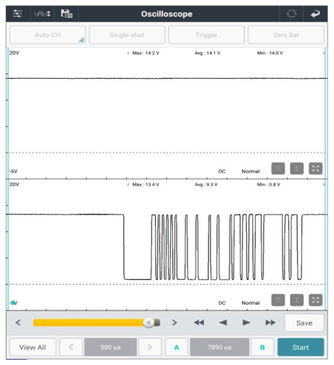Expand top channel to fullscreen
The width and height of the screenshot is (334, 365).
315,168
